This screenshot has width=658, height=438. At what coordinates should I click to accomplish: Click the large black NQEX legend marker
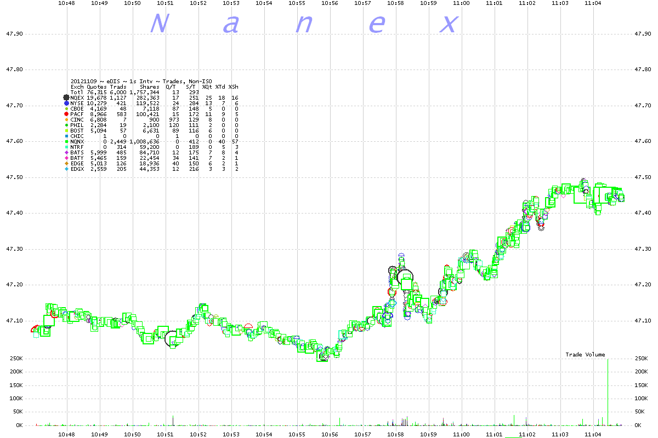(66, 97)
